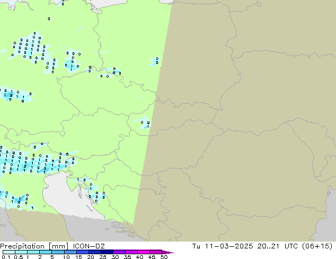The height and width of the screenshot is (259, 336).
Task: Pick the 0.1–0.5 mm legend swatch
Action: [9, 252]
